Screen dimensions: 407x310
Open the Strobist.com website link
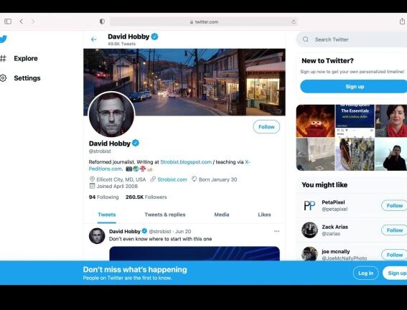click(x=172, y=179)
